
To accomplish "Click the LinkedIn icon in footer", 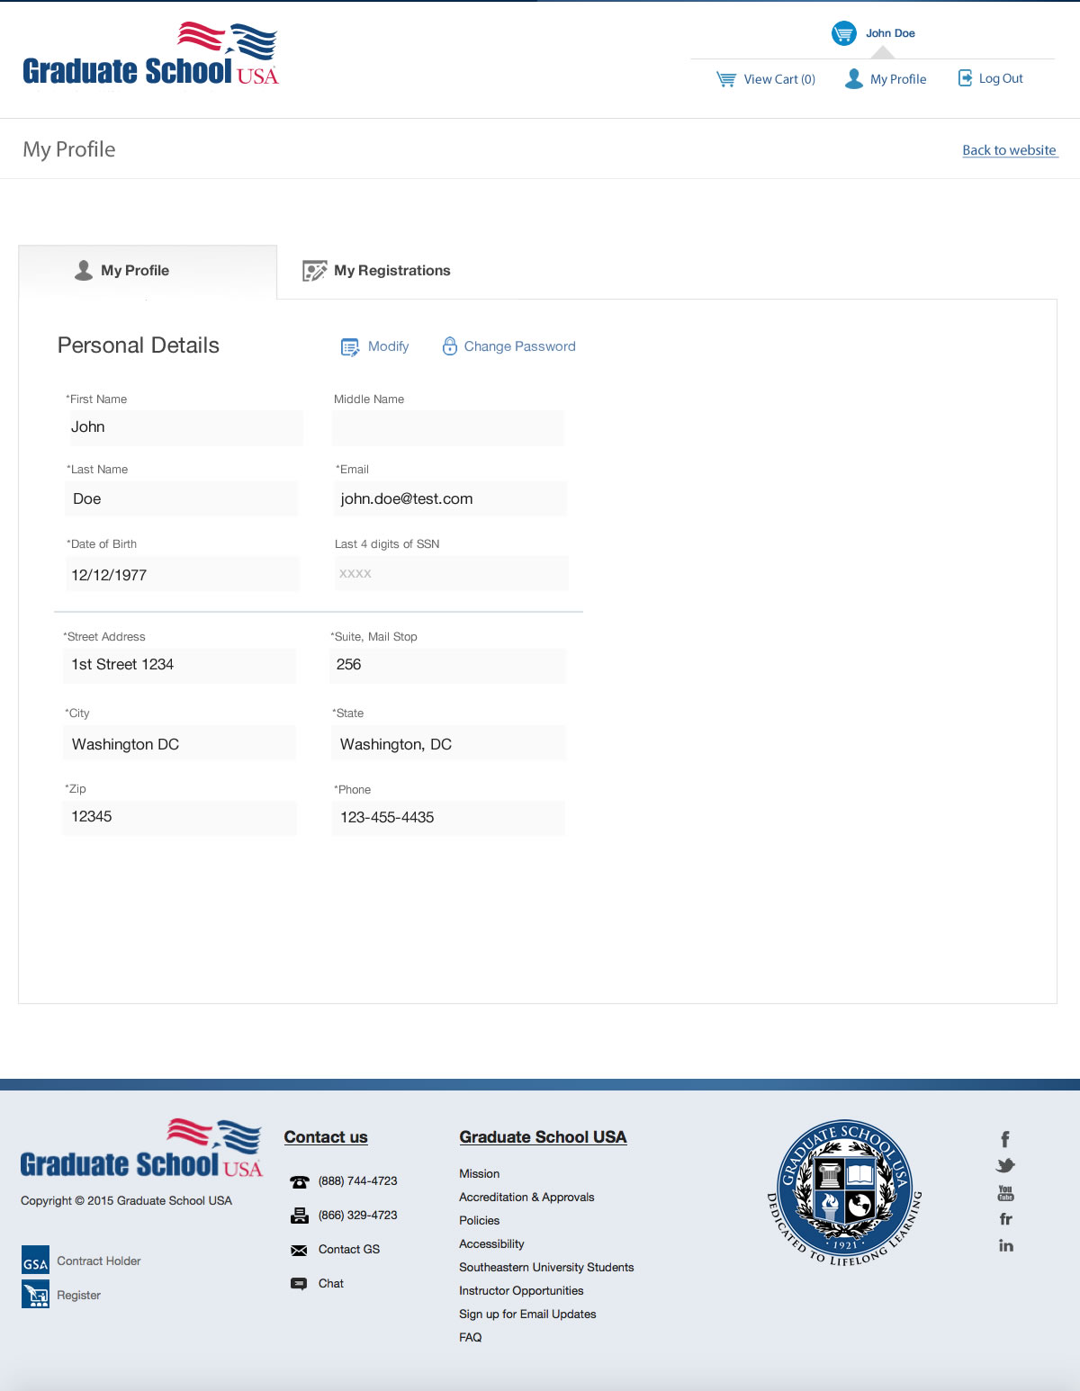I will [1005, 1245].
